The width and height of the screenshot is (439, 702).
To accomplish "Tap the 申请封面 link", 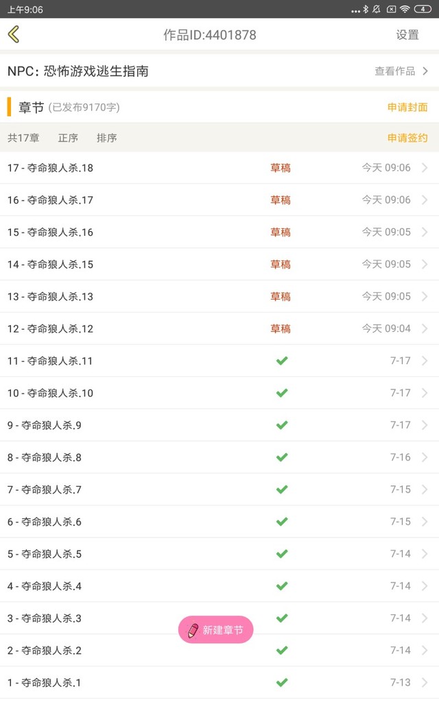I will (x=407, y=108).
